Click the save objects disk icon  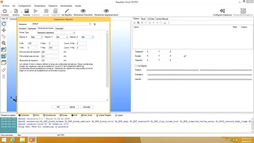pos(135,23)
